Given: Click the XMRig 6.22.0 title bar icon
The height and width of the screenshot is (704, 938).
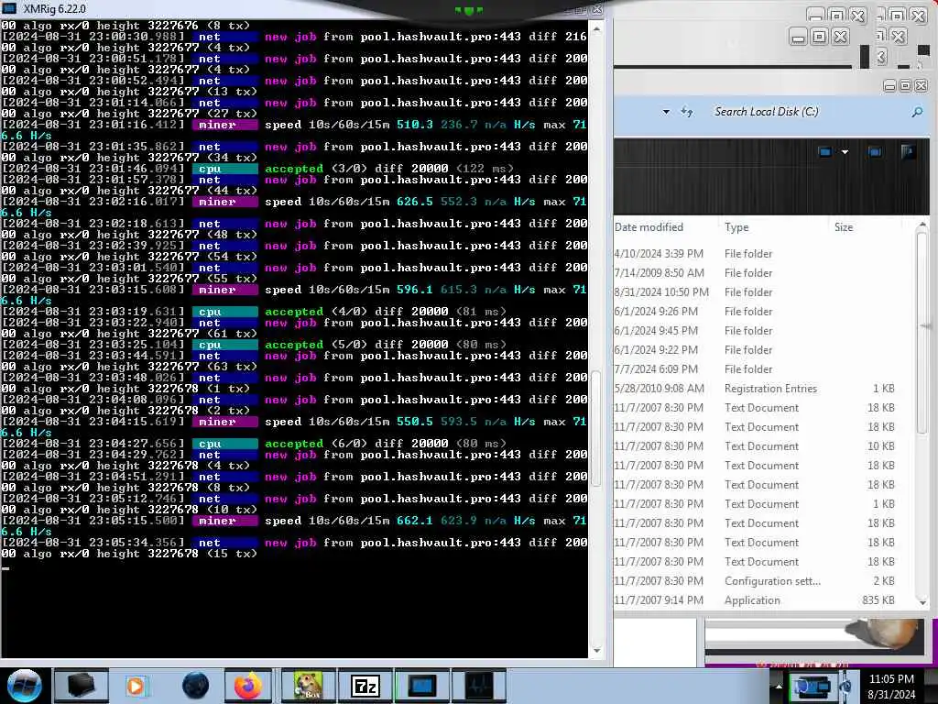Looking at the screenshot, I should (x=9, y=8).
